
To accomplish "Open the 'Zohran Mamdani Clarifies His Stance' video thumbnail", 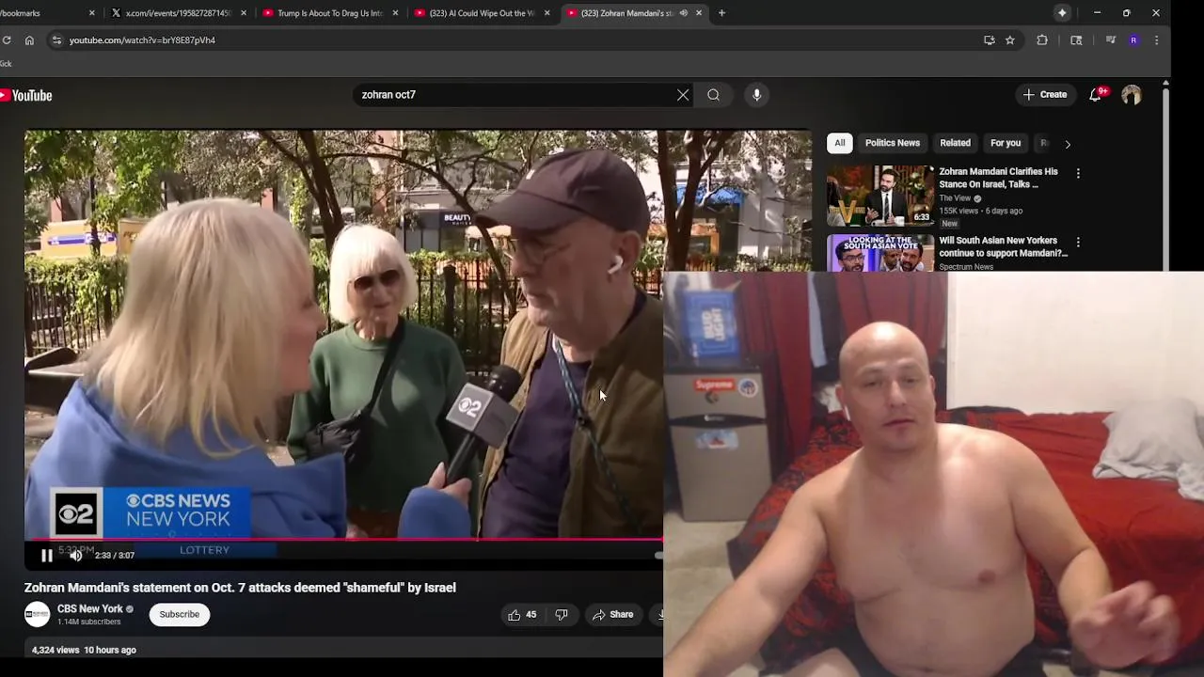I will pos(880,196).
